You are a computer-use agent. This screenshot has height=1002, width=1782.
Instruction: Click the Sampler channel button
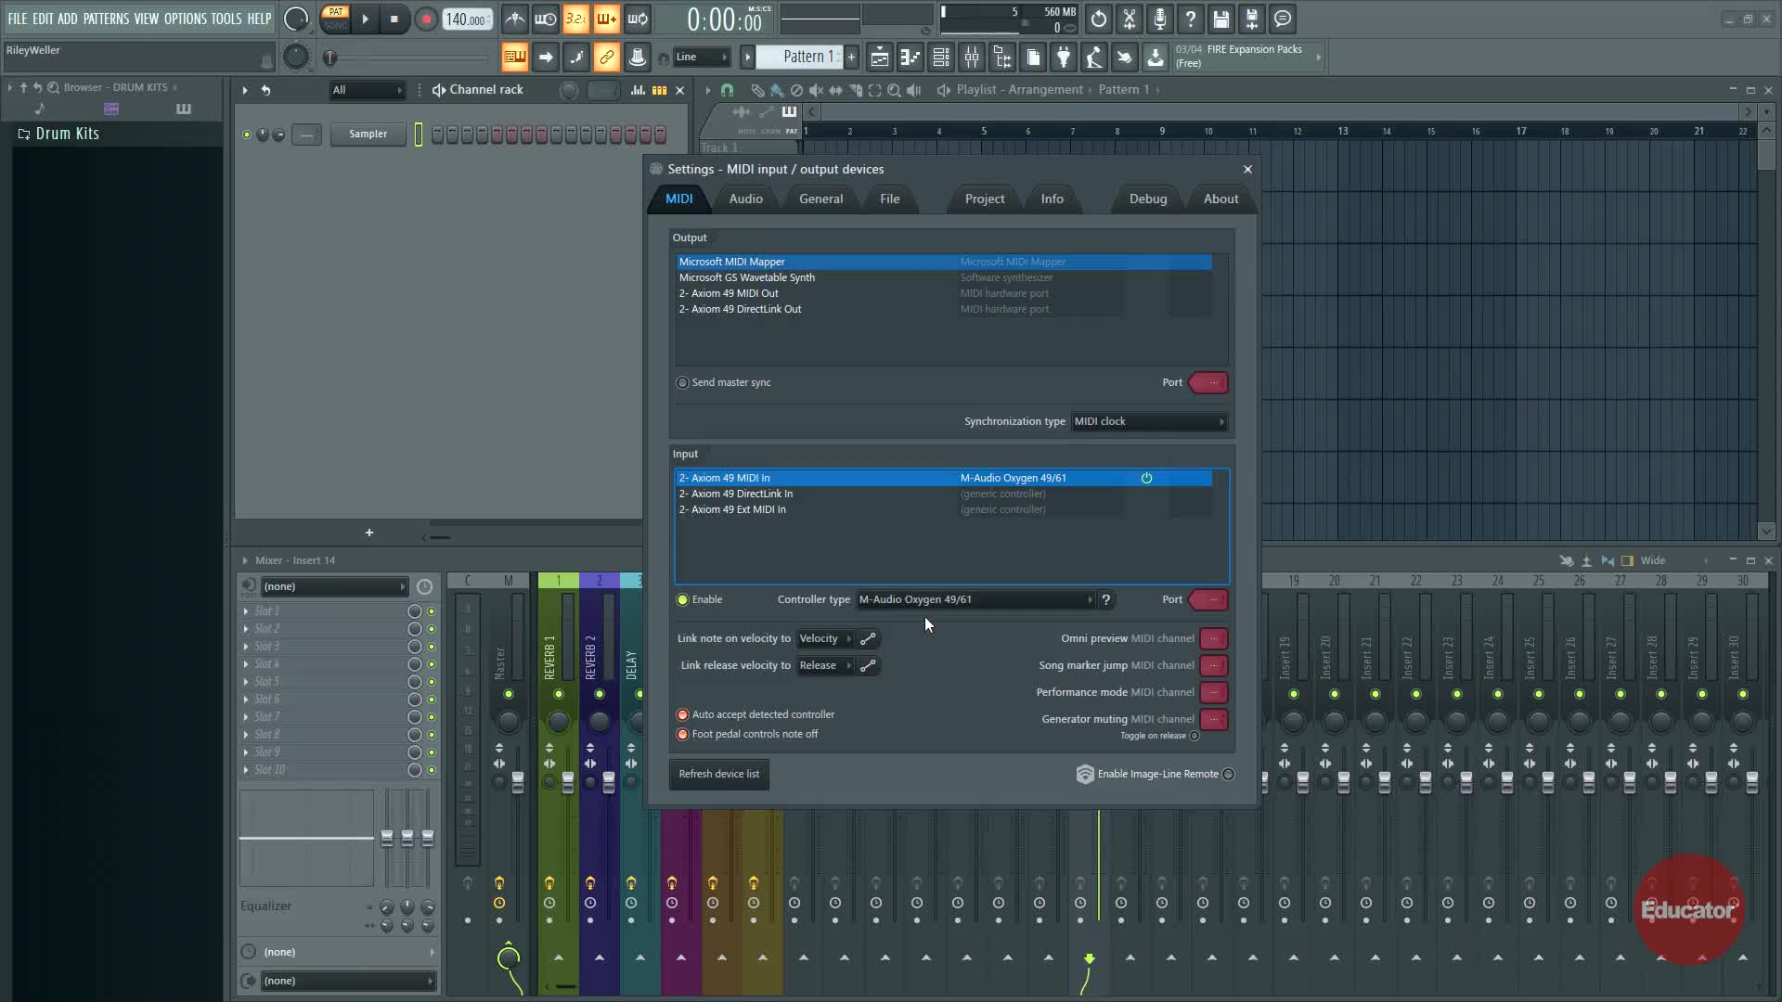point(368,135)
